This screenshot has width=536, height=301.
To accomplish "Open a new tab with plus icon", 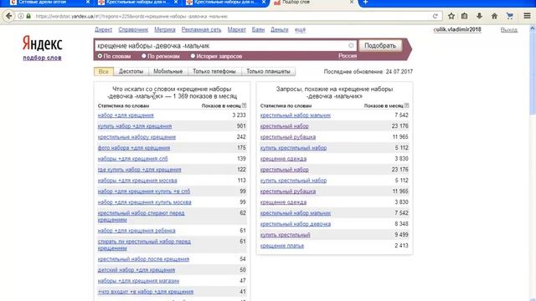I will [365, 3].
